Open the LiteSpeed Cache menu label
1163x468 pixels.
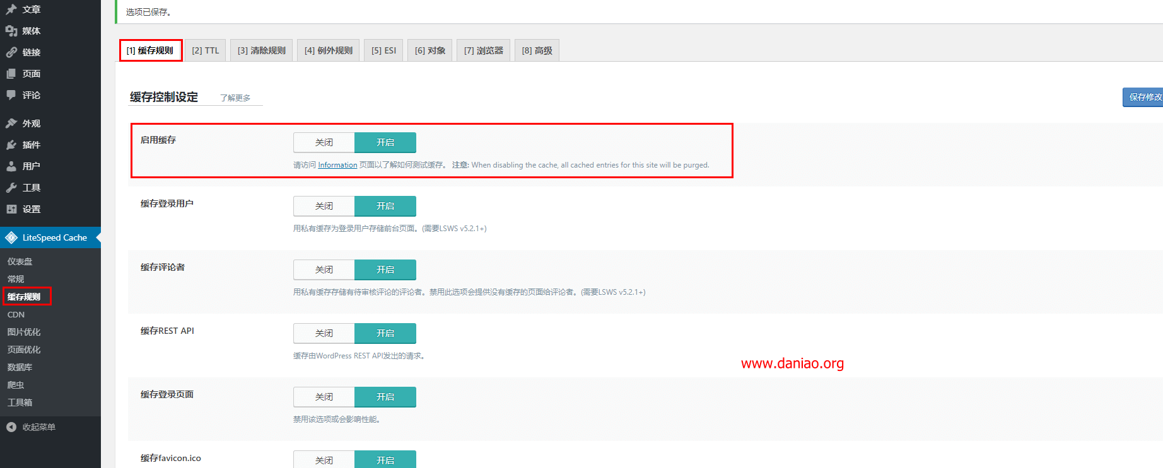[x=55, y=237]
